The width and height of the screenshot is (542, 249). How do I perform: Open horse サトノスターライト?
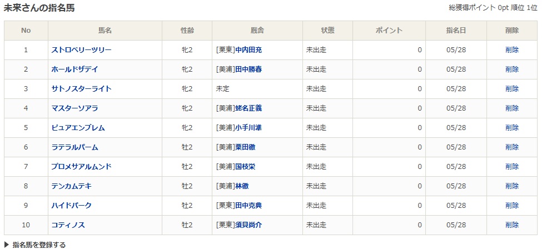82,88
